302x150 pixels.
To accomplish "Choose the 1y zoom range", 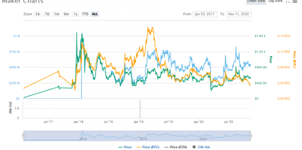I will [75, 14].
